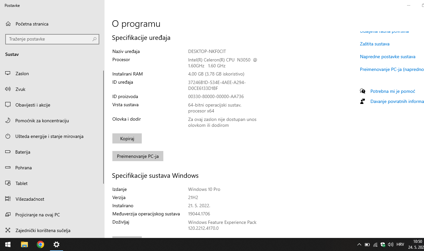Image resolution: width=424 pixels, height=251 pixels.
Task: Open File Explorer from the taskbar
Action: pos(24,244)
